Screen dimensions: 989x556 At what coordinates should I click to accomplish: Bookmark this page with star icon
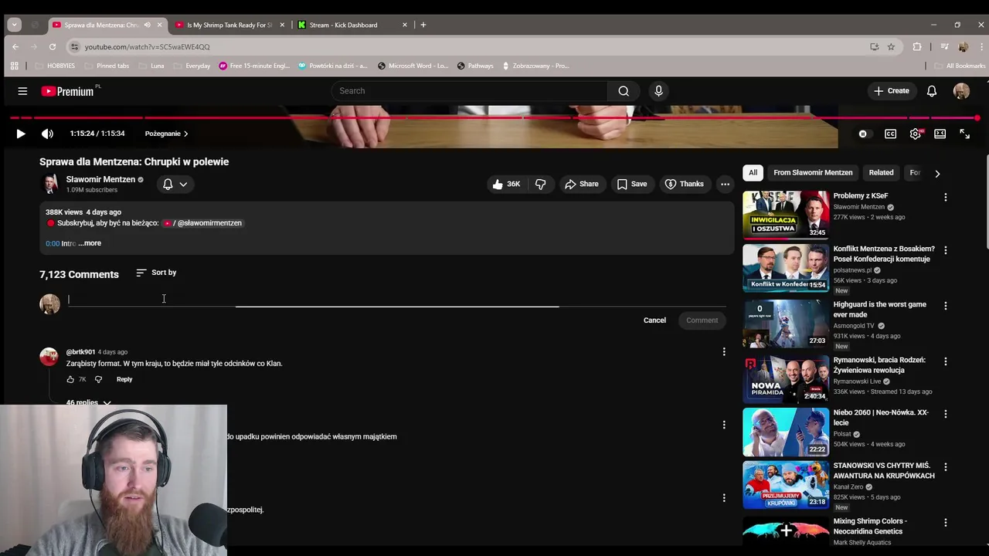[x=891, y=46]
